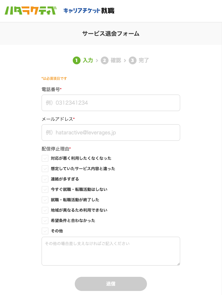
Task: Check 想定していたサービス内容と違った checkbox
Action: click(x=45, y=169)
